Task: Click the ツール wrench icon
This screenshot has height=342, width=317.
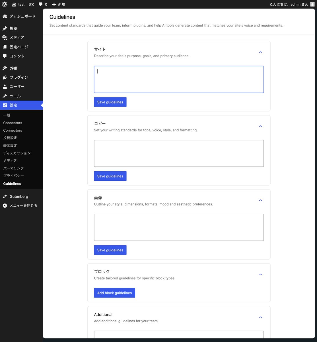Action: (x=5, y=96)
